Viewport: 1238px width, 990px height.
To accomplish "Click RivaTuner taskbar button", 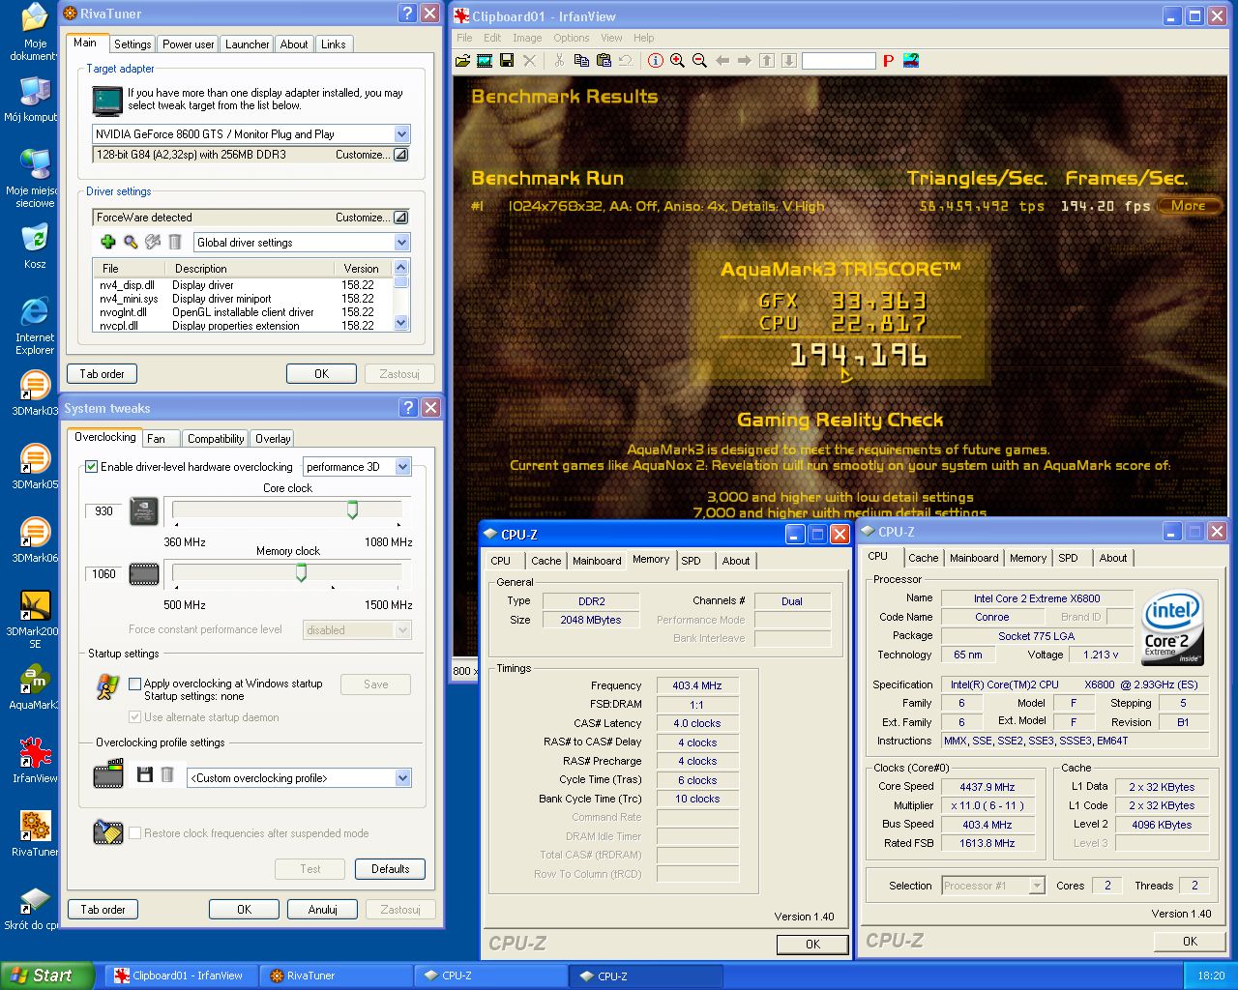I will [336, 975].
